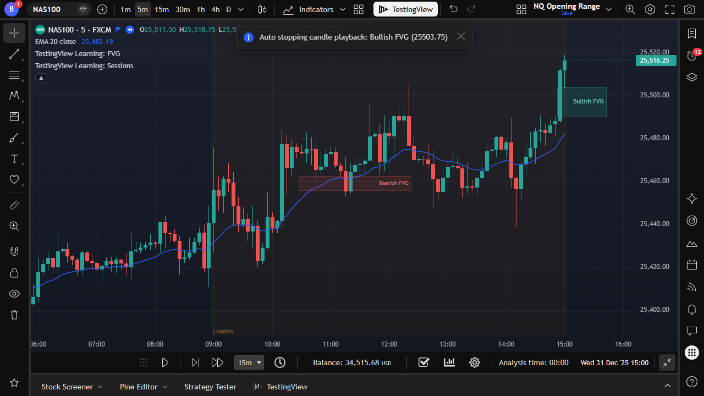Select the brush drawing tool
This screenshot has width=704, height=396.
point(14,137)
